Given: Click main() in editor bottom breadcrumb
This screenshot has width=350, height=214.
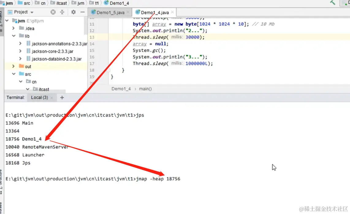Looking at the screenshot, I should (x=145, y=89).
